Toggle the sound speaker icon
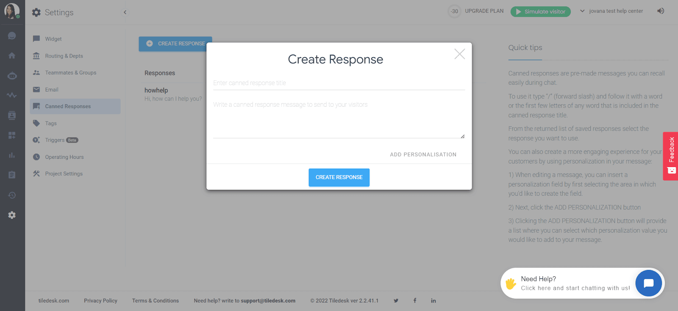 click(x=661, y=11)
